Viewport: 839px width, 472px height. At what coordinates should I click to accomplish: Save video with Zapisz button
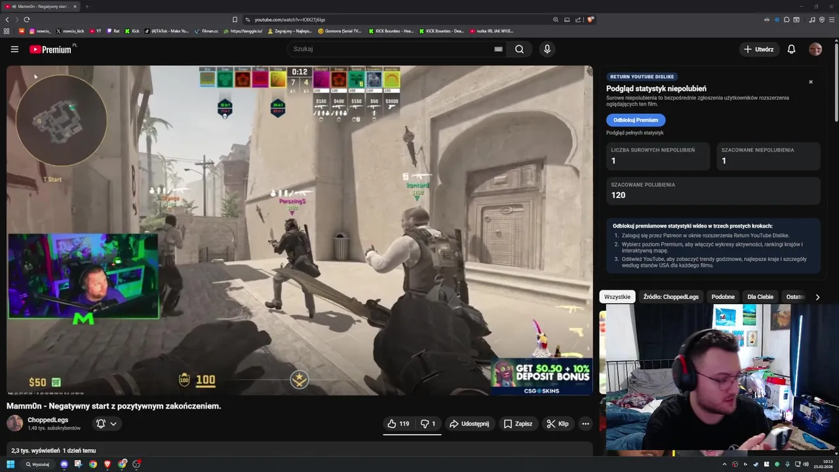518,423
